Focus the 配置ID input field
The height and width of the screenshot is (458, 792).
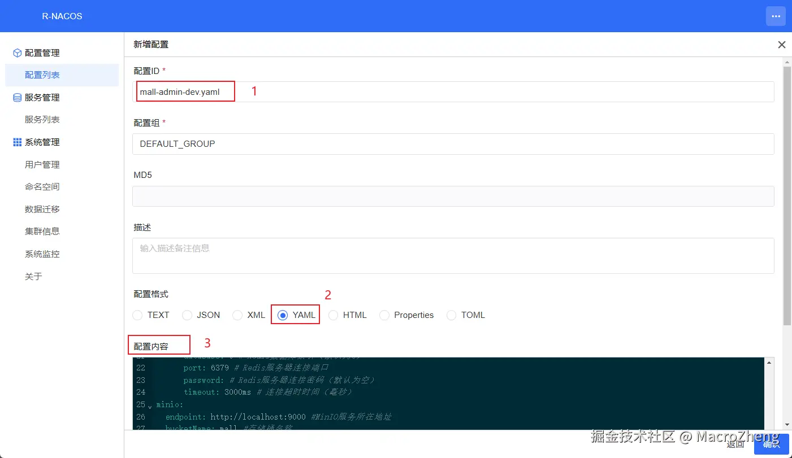[x=453, y=91]
